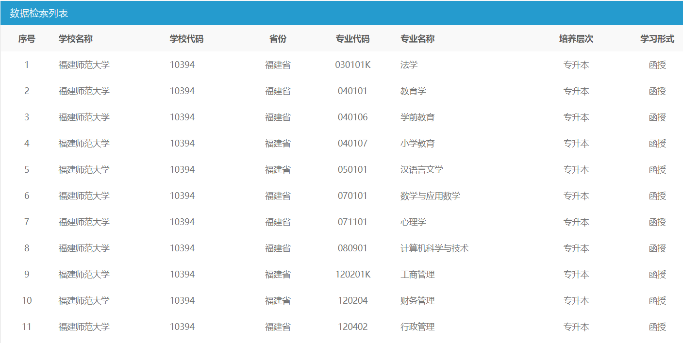Click 福建师范大学 in the 法学 row
The height and width of the screenshot is (343, 683).
(84, 65)
